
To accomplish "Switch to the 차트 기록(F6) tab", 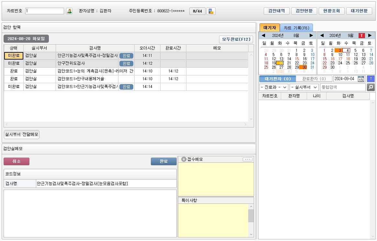I will (x=296, y=28).
